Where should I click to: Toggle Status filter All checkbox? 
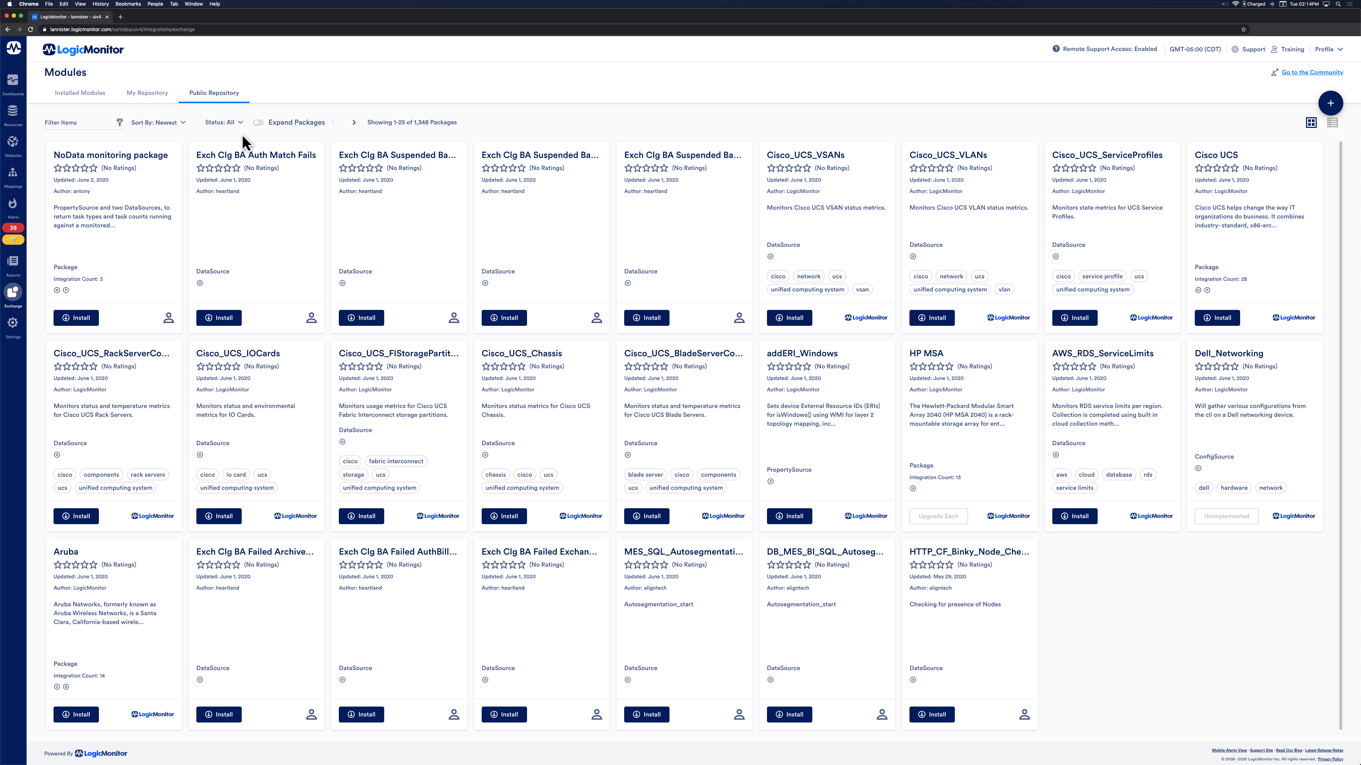[x=223, y=121]
